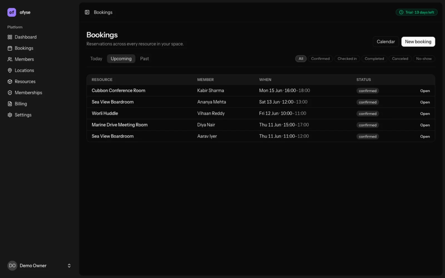Click Cubbon Conference Room resource
The image size is (445, 278).
(118, 91)
